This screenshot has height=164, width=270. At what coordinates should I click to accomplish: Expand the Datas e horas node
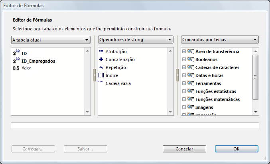[x=184, y=75]
